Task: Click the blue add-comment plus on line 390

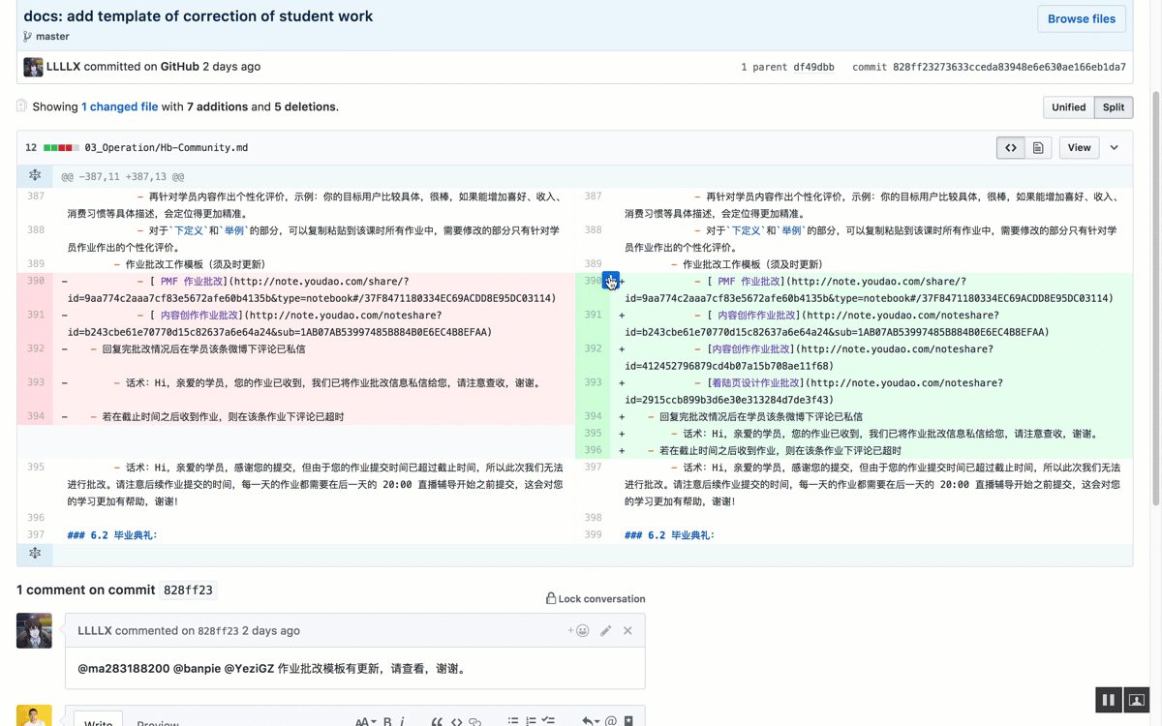Action: pyautogui.click(x=610, y=281)
